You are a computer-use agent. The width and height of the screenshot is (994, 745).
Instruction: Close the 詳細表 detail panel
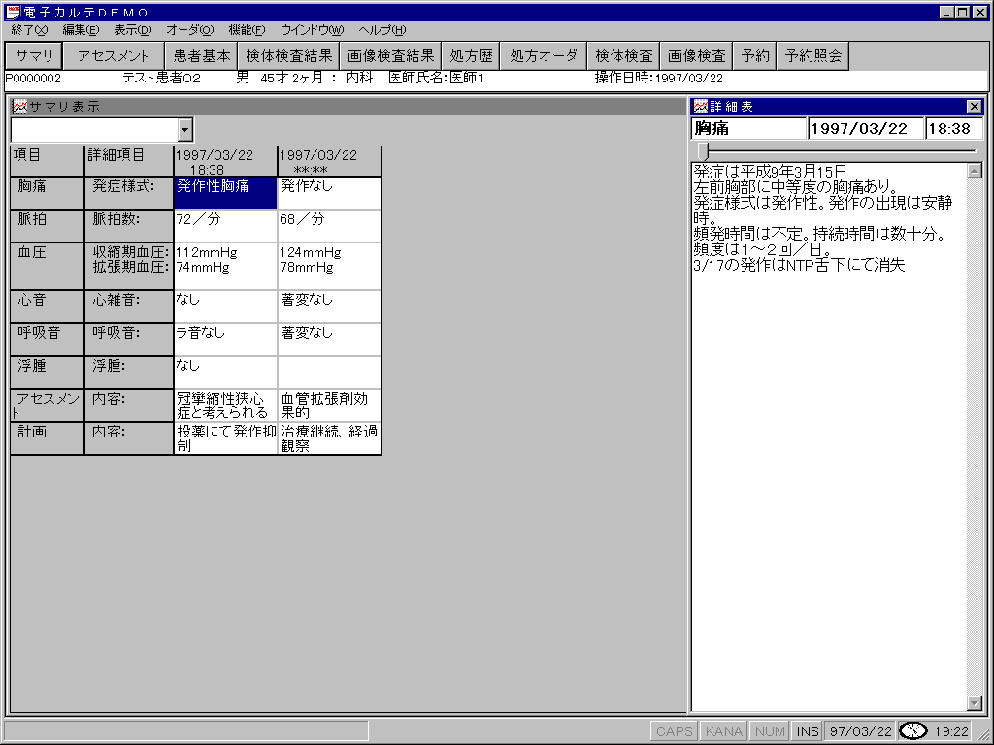coord(975,107)
